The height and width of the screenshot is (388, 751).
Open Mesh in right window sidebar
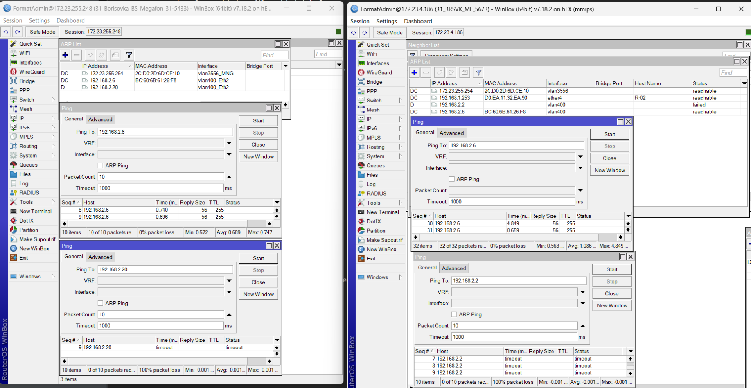pos(373,110)
